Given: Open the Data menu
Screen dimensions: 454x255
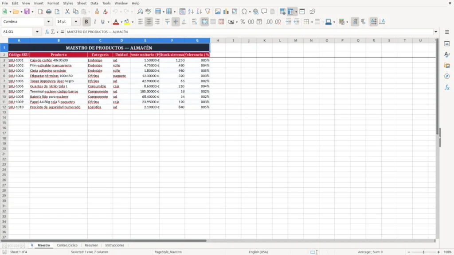Looking at the screenshot, I should point(94,3).
